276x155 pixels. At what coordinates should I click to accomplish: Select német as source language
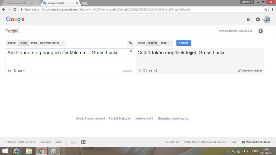[x=23, y=43]
